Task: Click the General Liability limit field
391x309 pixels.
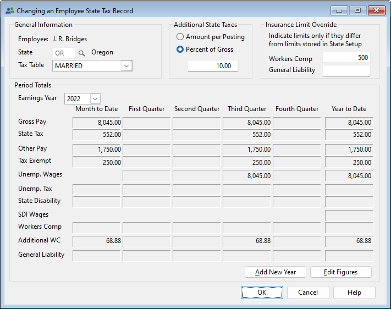Action: [346, 70]
